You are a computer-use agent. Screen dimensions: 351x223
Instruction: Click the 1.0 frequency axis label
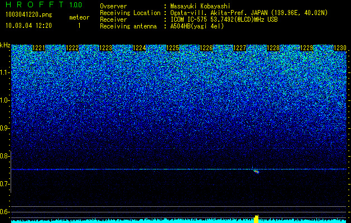pos(4,100)
